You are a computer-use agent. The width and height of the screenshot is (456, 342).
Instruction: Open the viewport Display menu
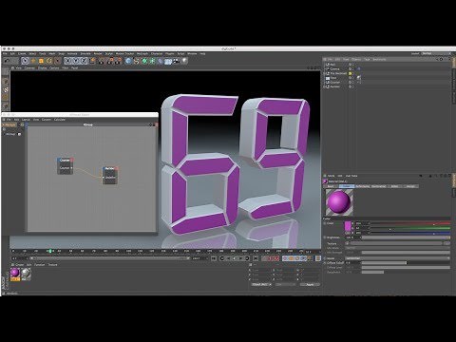click(x=42, y=67)
